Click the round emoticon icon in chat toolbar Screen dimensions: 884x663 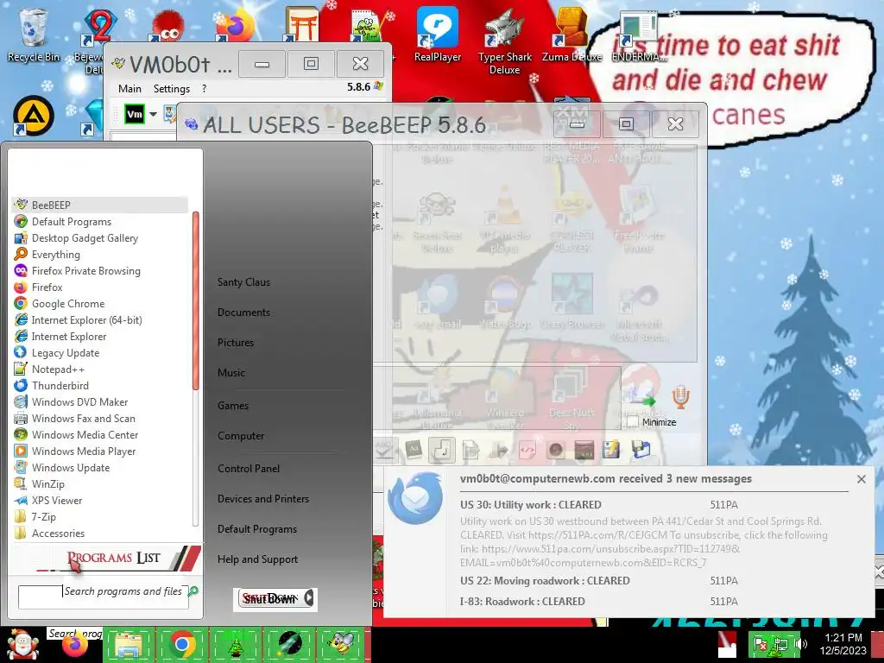(x=556, y=450)
